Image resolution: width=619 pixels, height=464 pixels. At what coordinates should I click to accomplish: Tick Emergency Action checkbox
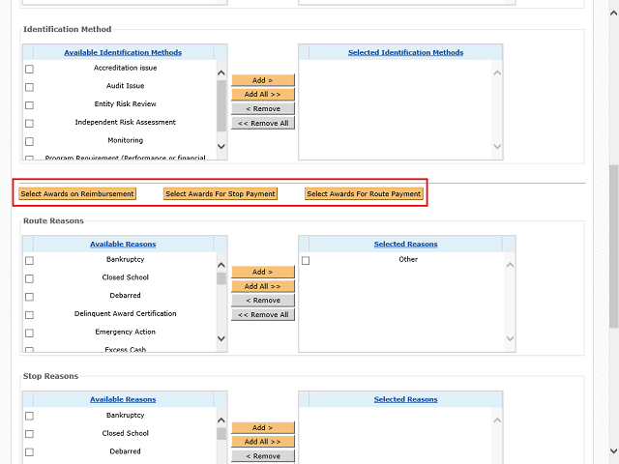(x=29, y=333)
